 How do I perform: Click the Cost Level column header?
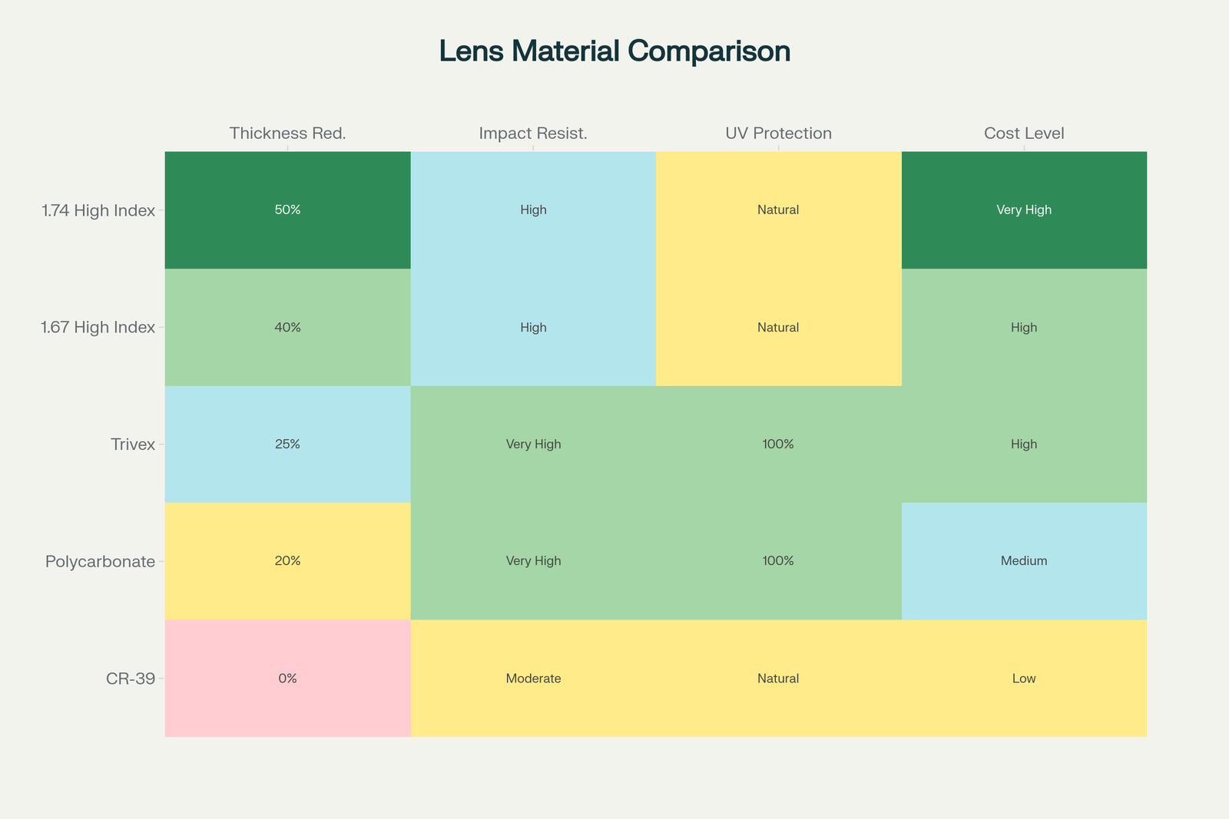1024,134
